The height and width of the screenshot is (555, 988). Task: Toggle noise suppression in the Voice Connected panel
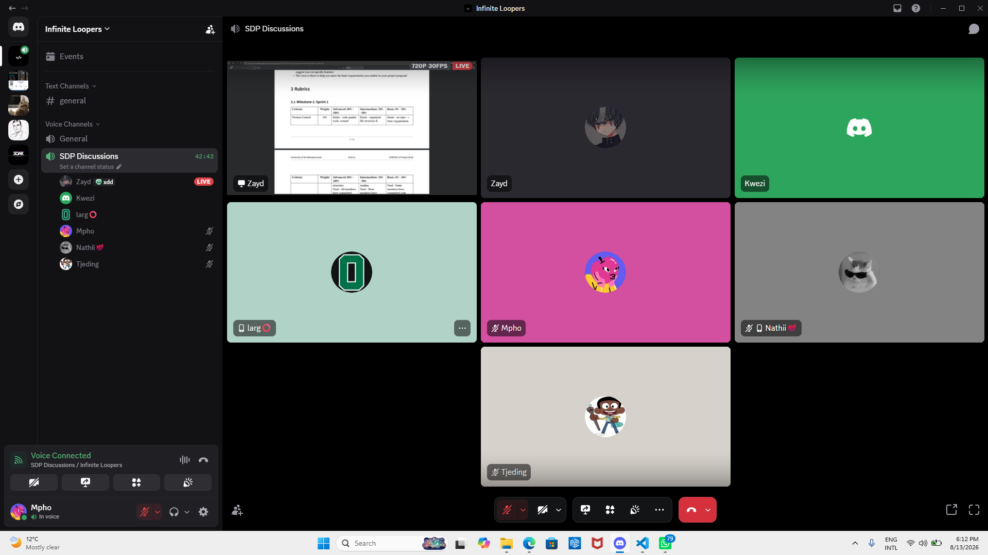[185, 460]
